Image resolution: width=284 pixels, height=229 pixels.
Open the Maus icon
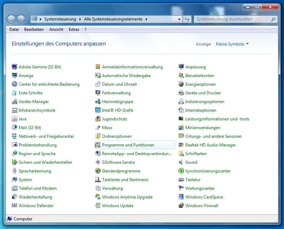(x=98, y=128)
